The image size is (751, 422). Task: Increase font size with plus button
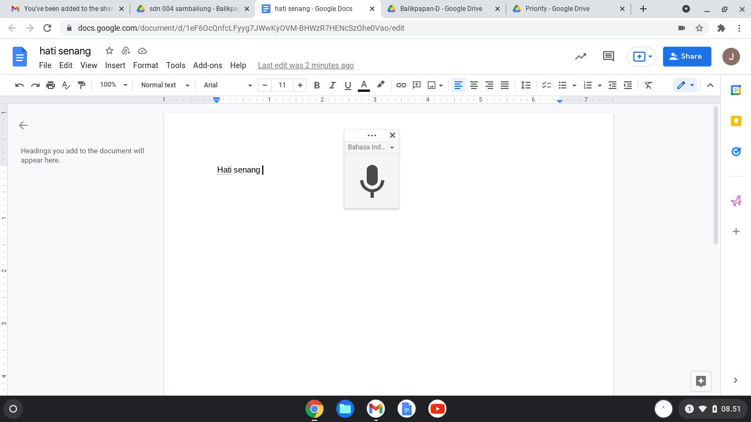tap(300, 85)
